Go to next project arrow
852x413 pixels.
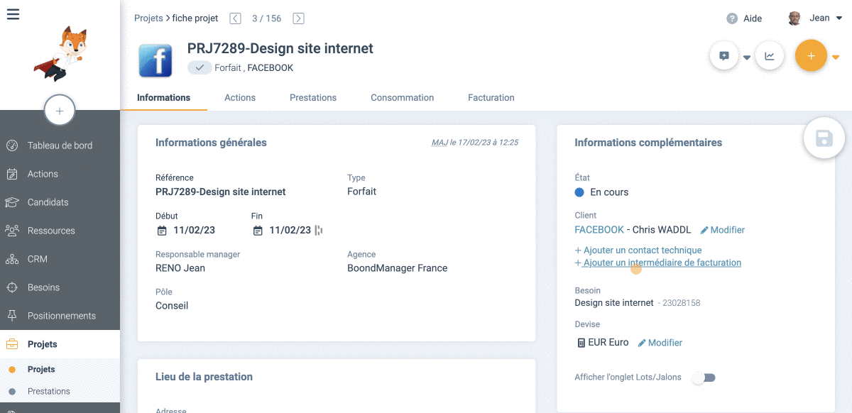coord(299,18)
